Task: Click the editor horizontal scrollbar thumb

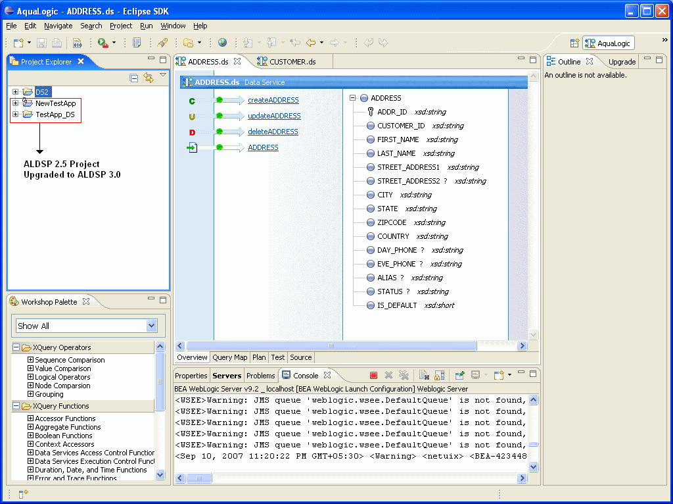Action: (331, 346)
